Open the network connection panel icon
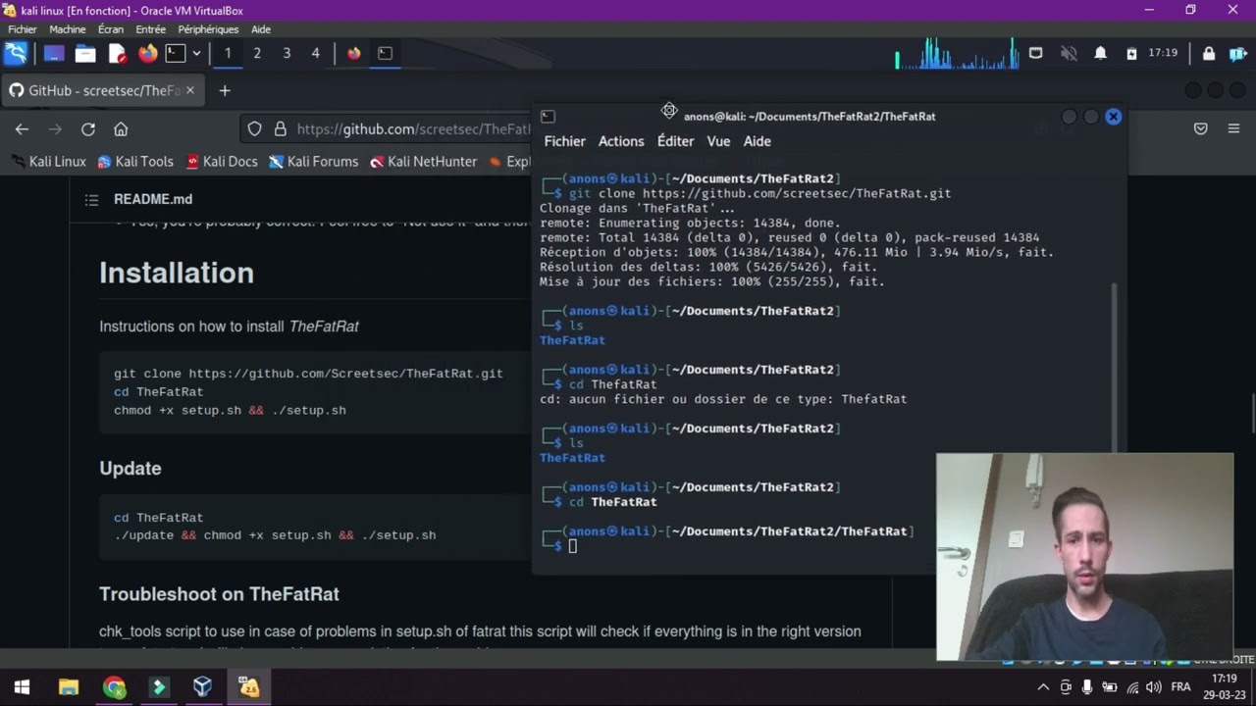The image size is (1256, 706). [1035, 53]
